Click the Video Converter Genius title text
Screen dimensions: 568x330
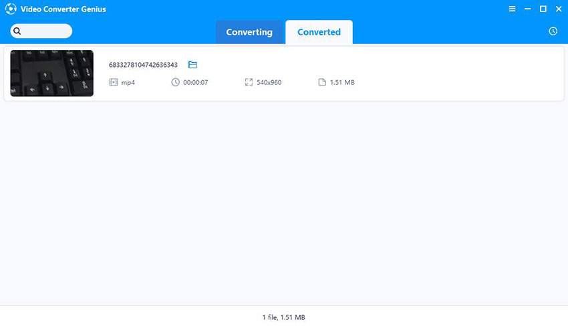click(63, 9)
